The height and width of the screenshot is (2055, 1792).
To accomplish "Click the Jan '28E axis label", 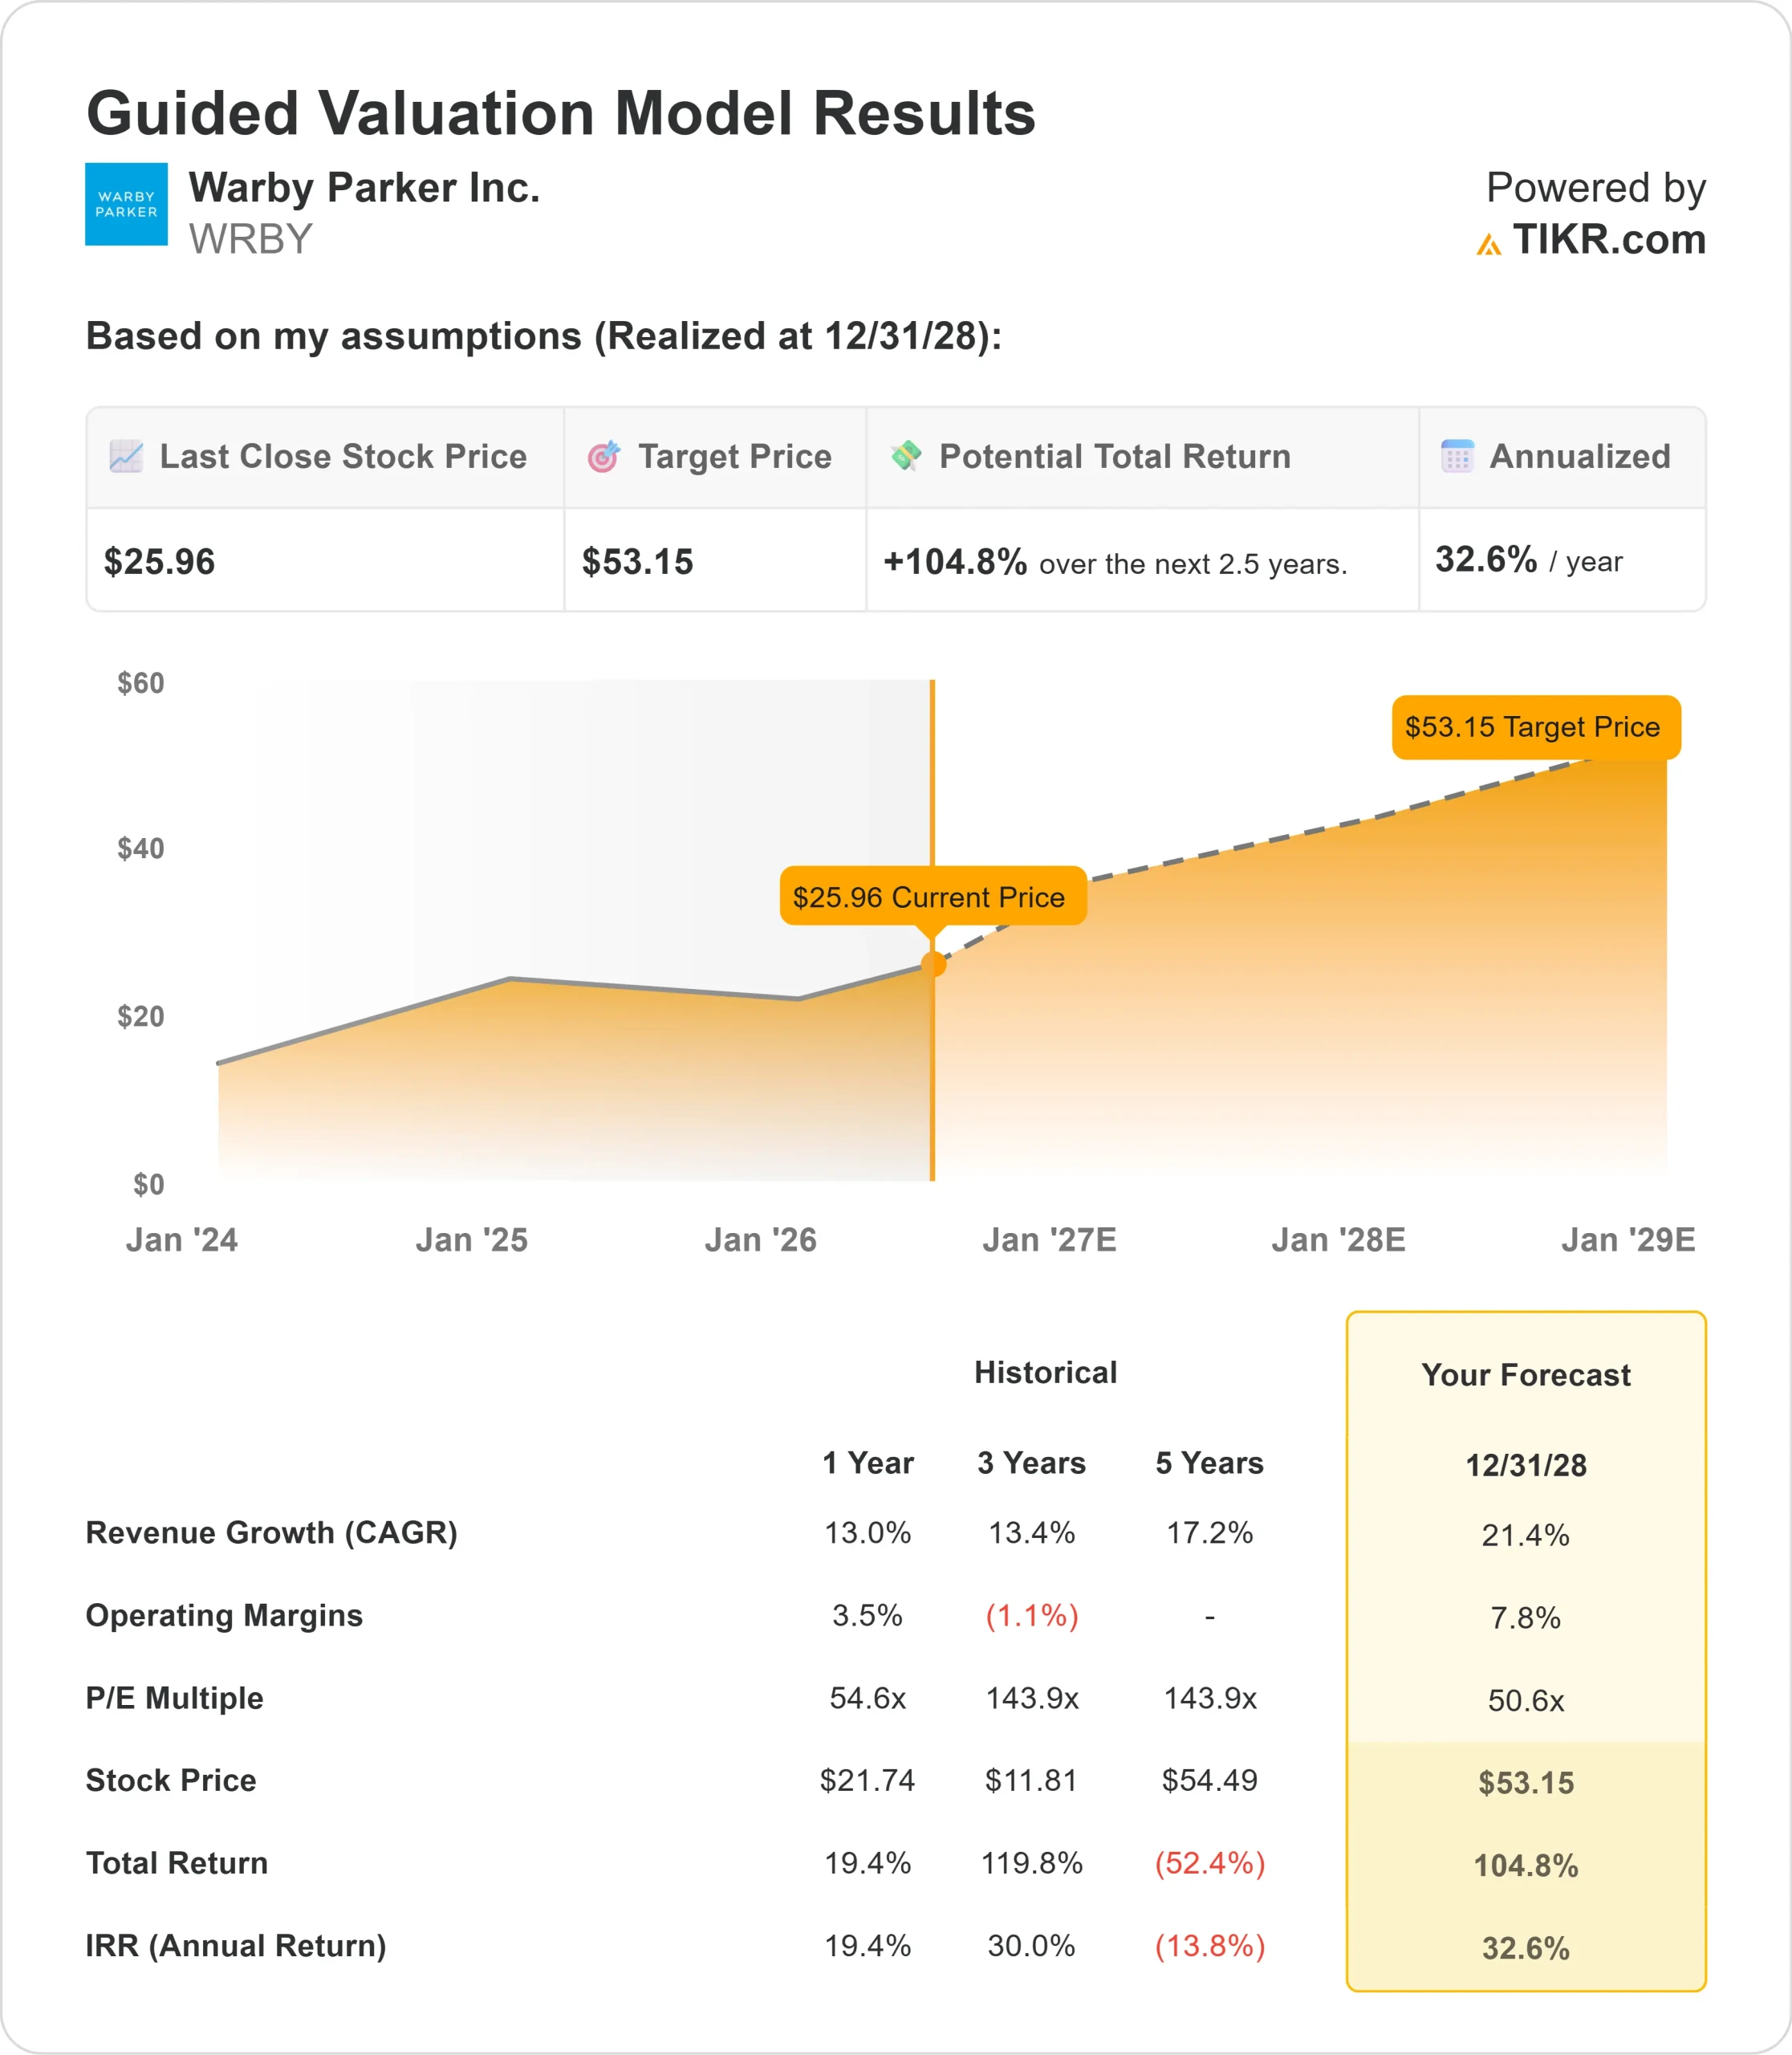I will 1338,1240.
